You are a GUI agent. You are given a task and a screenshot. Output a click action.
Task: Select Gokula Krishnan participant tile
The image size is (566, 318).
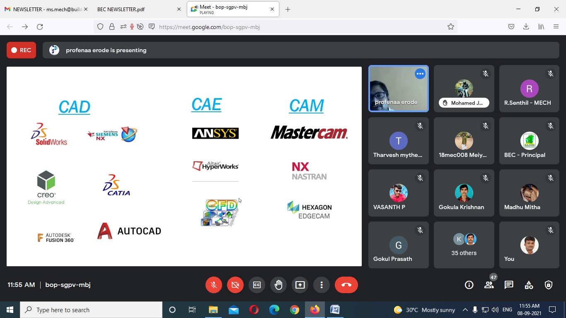coord(464,193)
